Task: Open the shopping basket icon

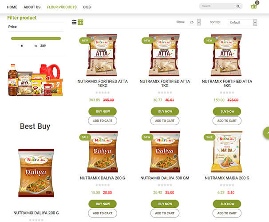Action: [254, 6]
